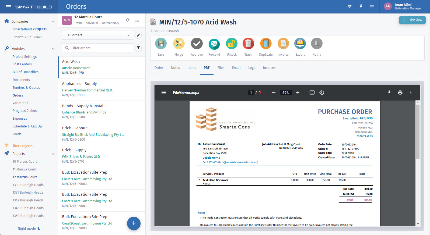This screenshot has height=235, width=430.
Task: Move order to Trash icon
Action: 248,44
